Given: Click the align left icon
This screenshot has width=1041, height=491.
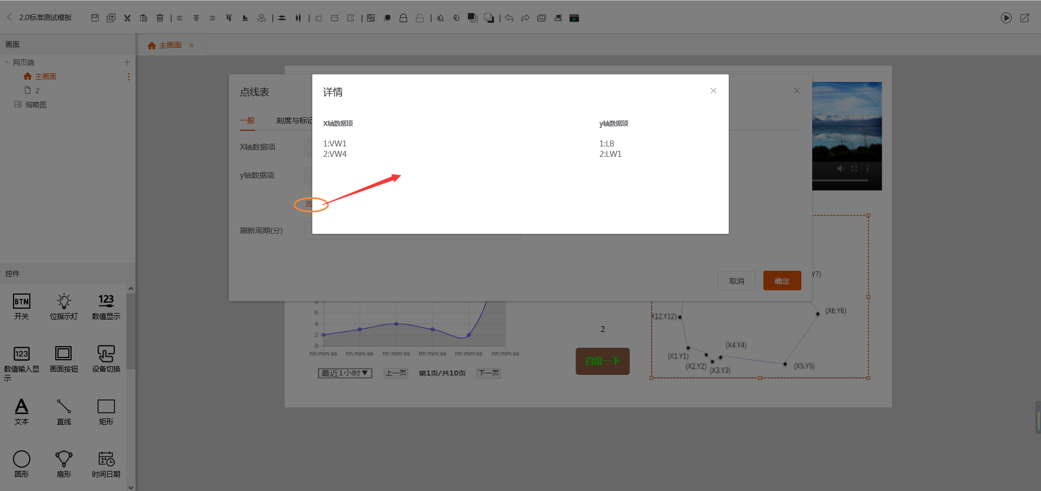Looking at the screenshot, I should [179, 18].
